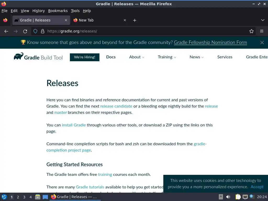Switch to workspace 2 in taskbar

pyautogui.click(x=18, y=197)
